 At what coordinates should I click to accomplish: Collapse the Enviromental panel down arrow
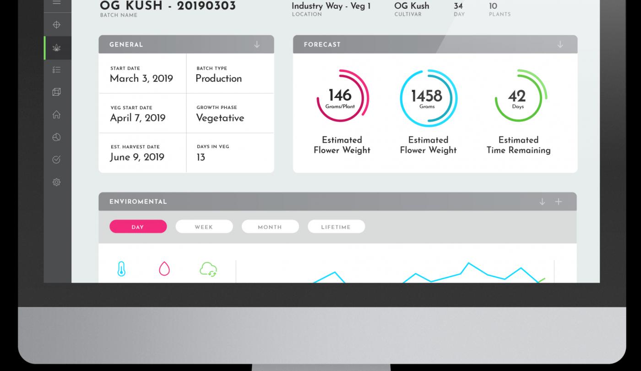tap(542, 202)
